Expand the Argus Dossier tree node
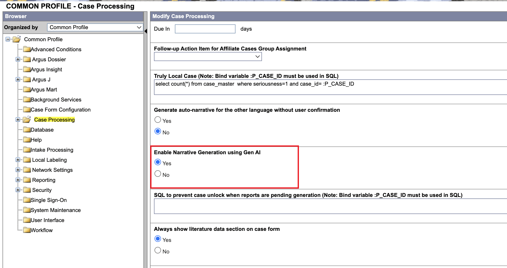 click(x=18, y=59)
